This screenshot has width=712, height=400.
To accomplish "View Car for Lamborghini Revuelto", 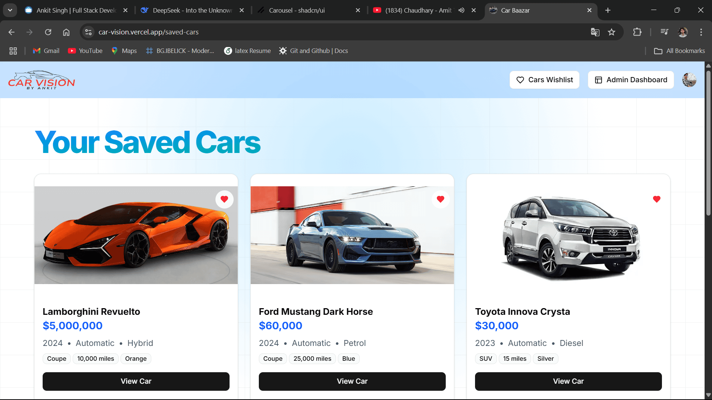I will point(136,381).
